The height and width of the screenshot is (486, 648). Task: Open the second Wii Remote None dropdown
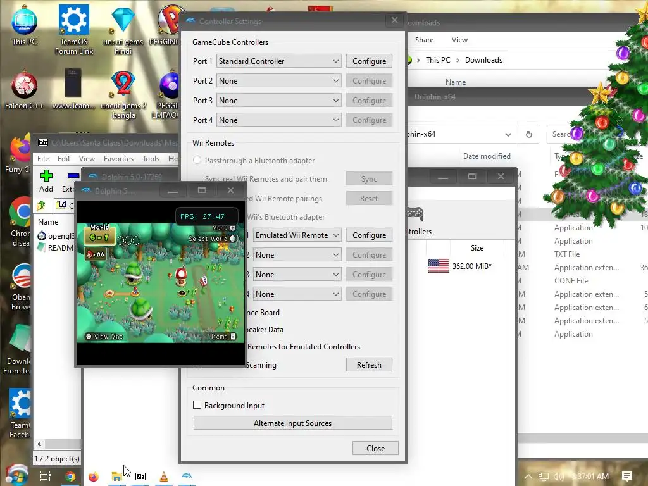(297, 255)
